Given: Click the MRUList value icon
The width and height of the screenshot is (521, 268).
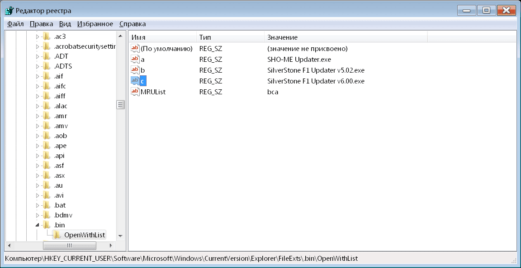Looking at the screenshot, I should 135,92.
